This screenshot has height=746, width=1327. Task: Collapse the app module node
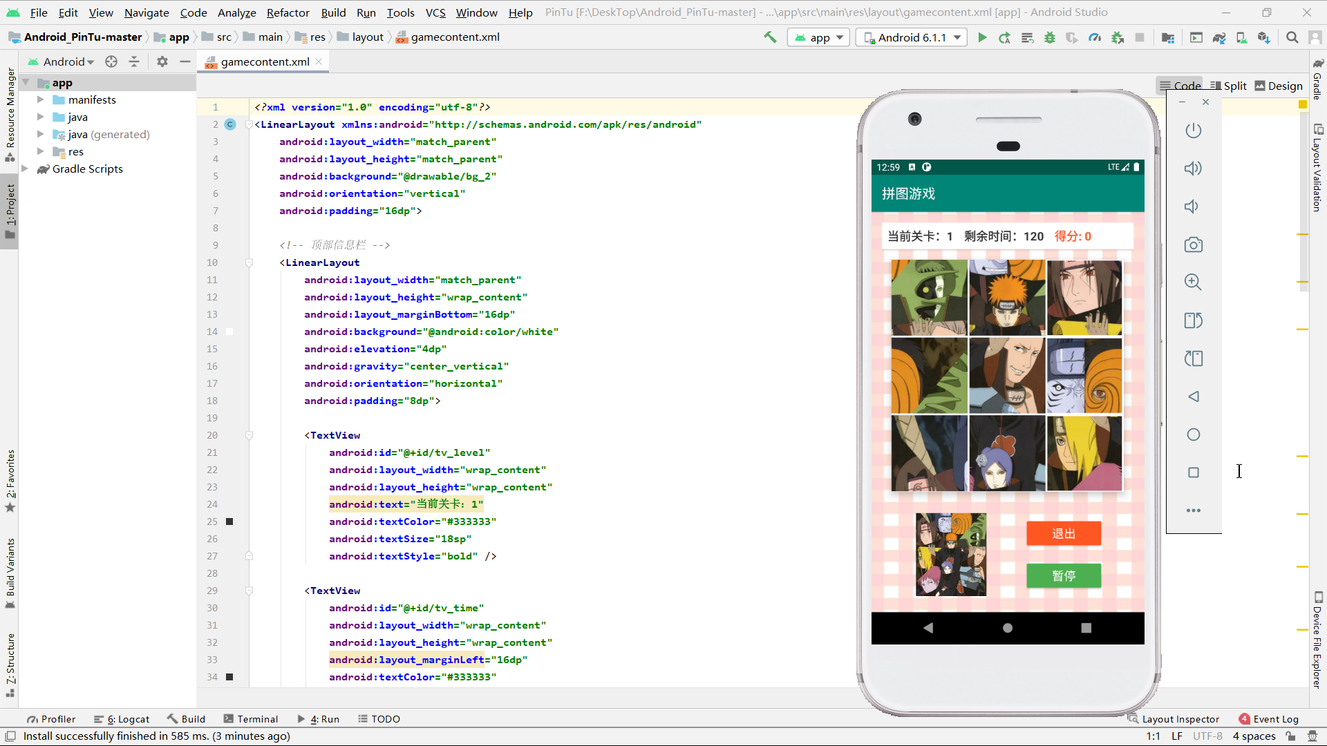[x=25, y=83]
